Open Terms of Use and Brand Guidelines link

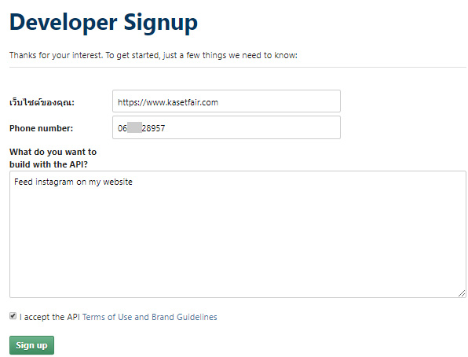149,317
